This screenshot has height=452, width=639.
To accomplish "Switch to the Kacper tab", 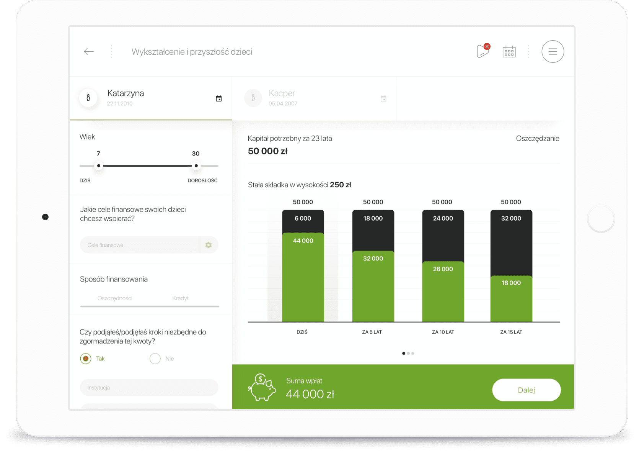I will [314, 98].
